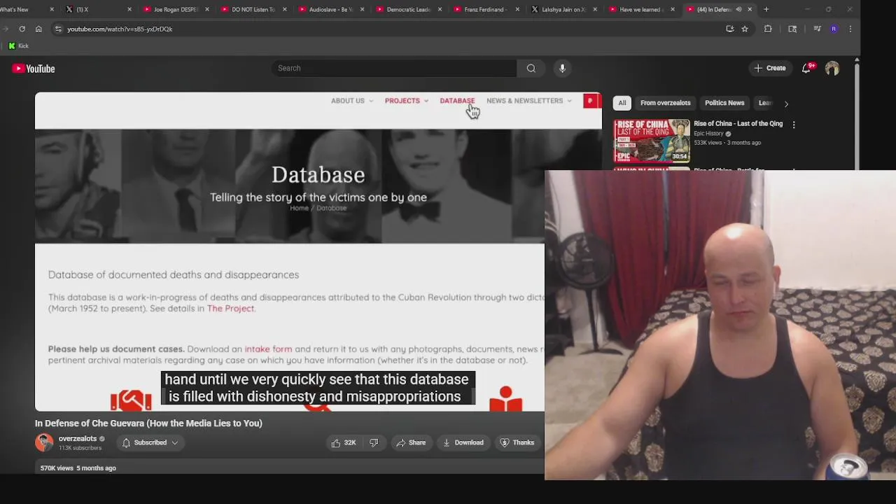Open the side panel search icon
This screenshot has height=504, width=896.
(x=792, y=29)
